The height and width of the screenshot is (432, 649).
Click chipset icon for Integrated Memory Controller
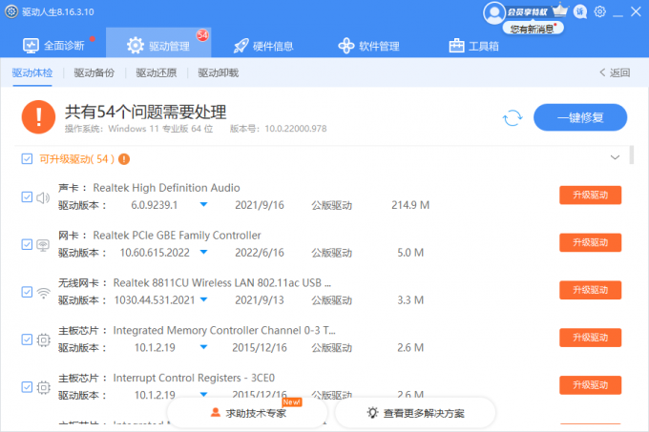44,340
